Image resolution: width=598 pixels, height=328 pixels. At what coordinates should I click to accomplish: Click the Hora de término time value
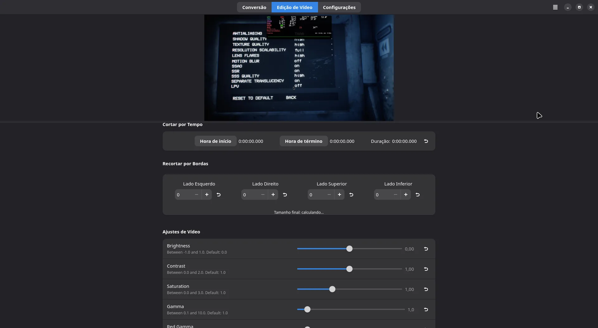click(x=342, y=141)
